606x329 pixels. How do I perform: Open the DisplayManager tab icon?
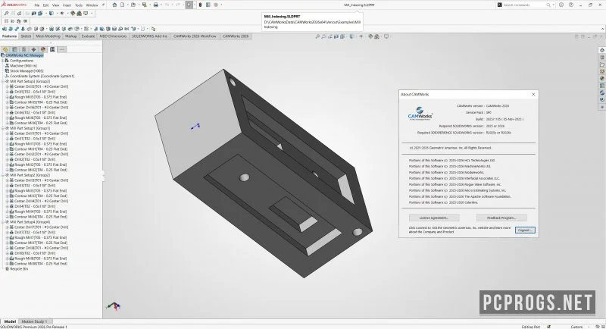(43, 49)
